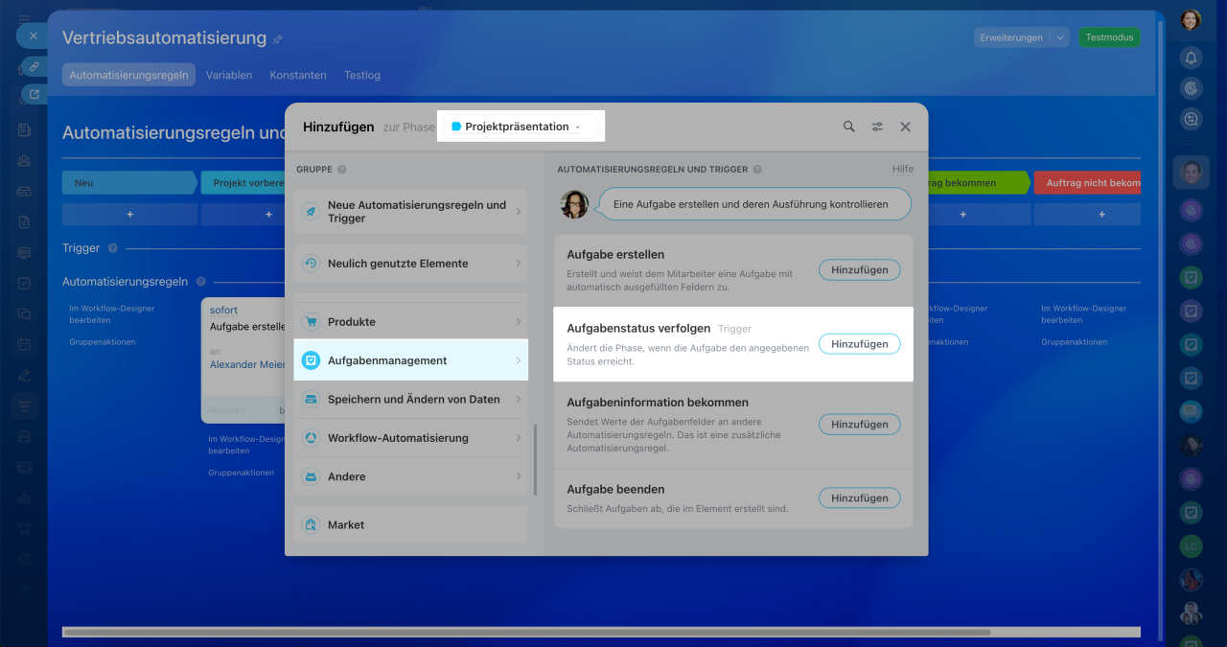This screenshot has width=1227, height=647.
Task: Copy link using the chain icon
Action: click(35, 66)
